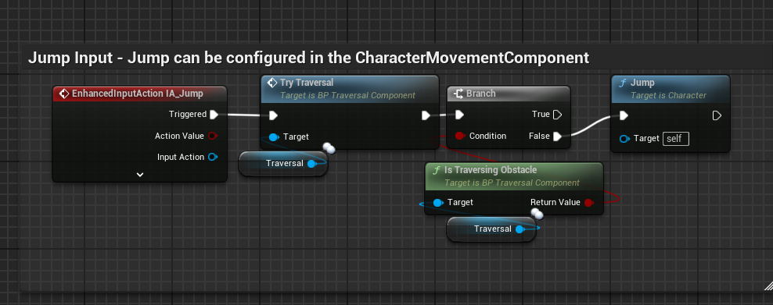Image resolution: width=773 pixels, height=305 pixels.
Task: Select the Jump Input comment box title
Action: pyautogui.click(x=308, y=58)
